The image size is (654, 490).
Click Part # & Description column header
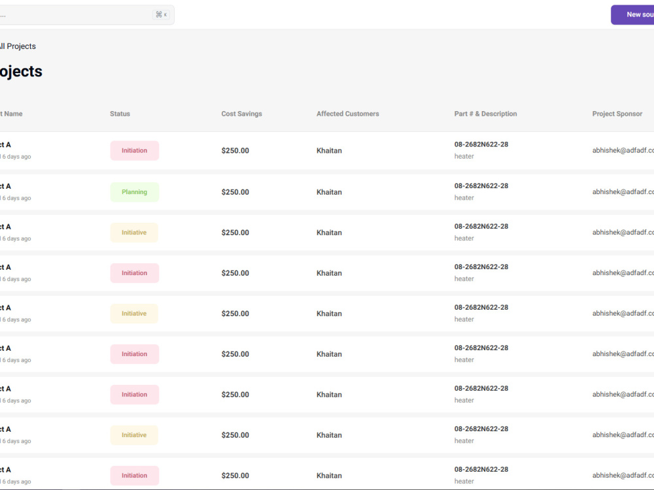485,114
